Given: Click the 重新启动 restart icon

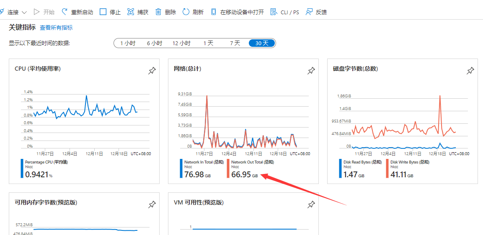Looking at the screenshot, I should point(65,12).
